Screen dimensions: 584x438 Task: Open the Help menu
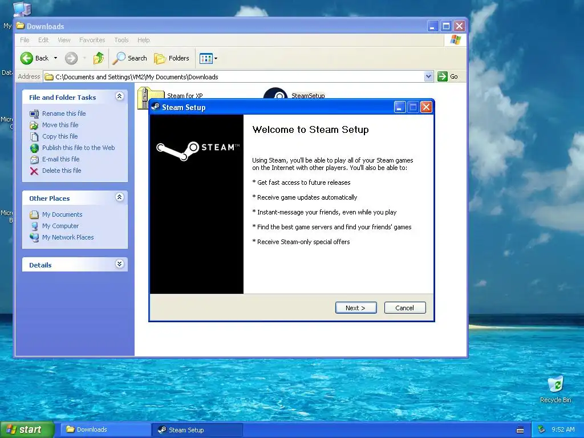tap(143, 40)
